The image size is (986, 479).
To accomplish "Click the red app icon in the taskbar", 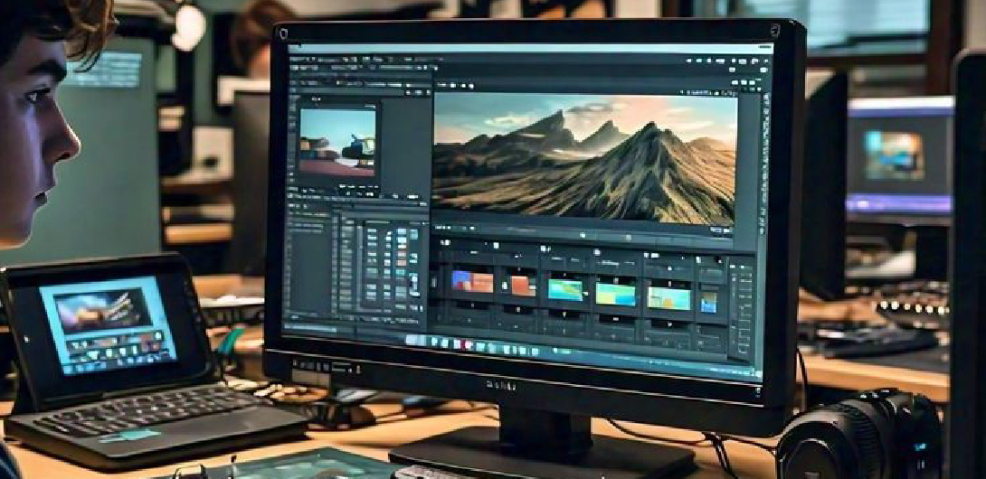I will tap(468, 345).
